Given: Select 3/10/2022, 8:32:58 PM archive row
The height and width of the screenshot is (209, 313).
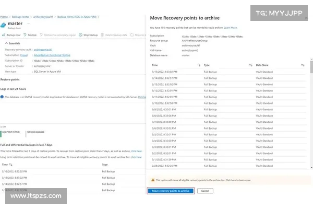Looking at the screenshot, I should click(x=228, y=103).
